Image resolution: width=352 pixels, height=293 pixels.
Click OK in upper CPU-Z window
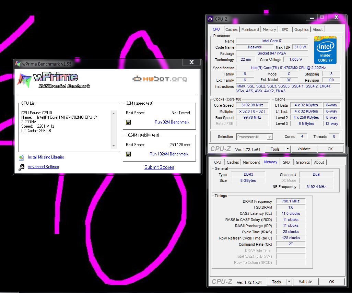(x=330, y=149)
